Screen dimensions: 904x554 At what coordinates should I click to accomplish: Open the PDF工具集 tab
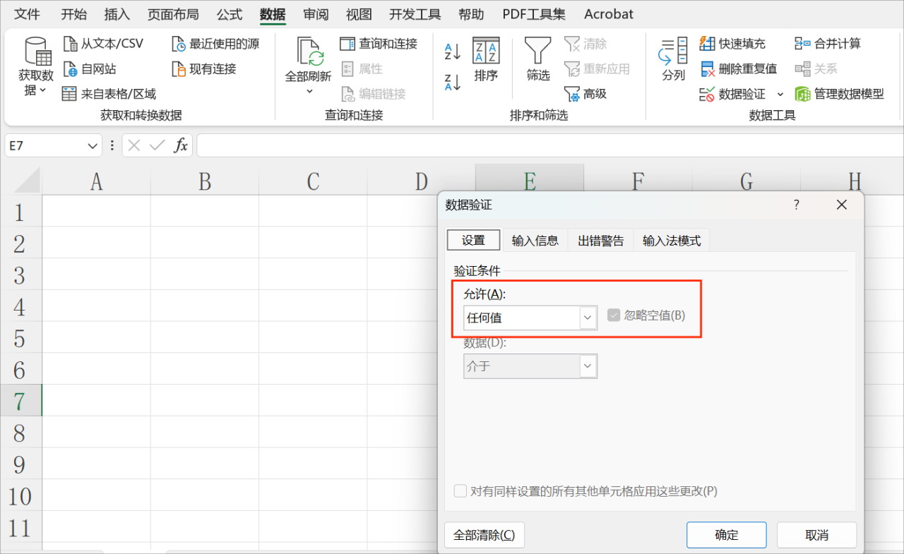(534, 14)
